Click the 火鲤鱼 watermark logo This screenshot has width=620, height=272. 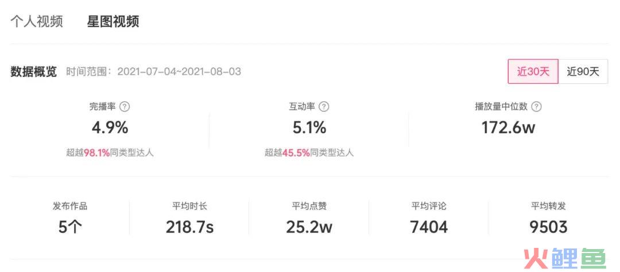(564, 259)
